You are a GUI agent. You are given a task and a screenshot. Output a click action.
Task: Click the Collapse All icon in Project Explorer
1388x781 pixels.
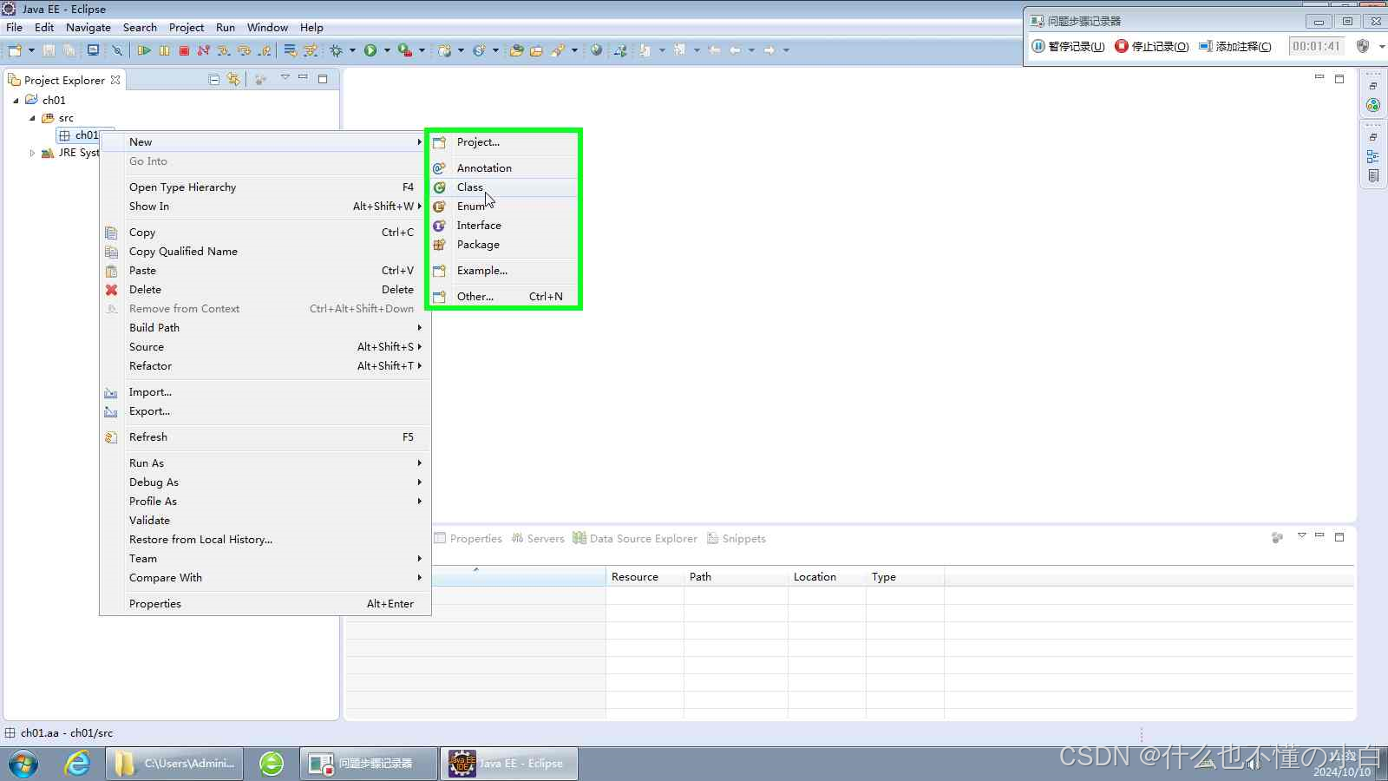click(214, 79)
